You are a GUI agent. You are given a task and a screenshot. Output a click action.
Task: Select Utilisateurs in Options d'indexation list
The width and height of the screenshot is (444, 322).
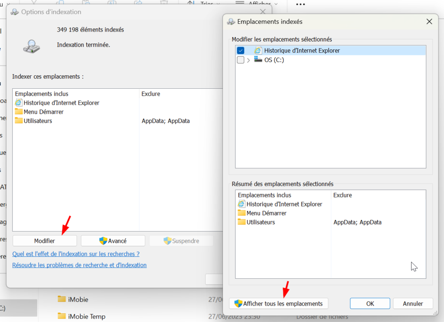[x=38, y=121]
